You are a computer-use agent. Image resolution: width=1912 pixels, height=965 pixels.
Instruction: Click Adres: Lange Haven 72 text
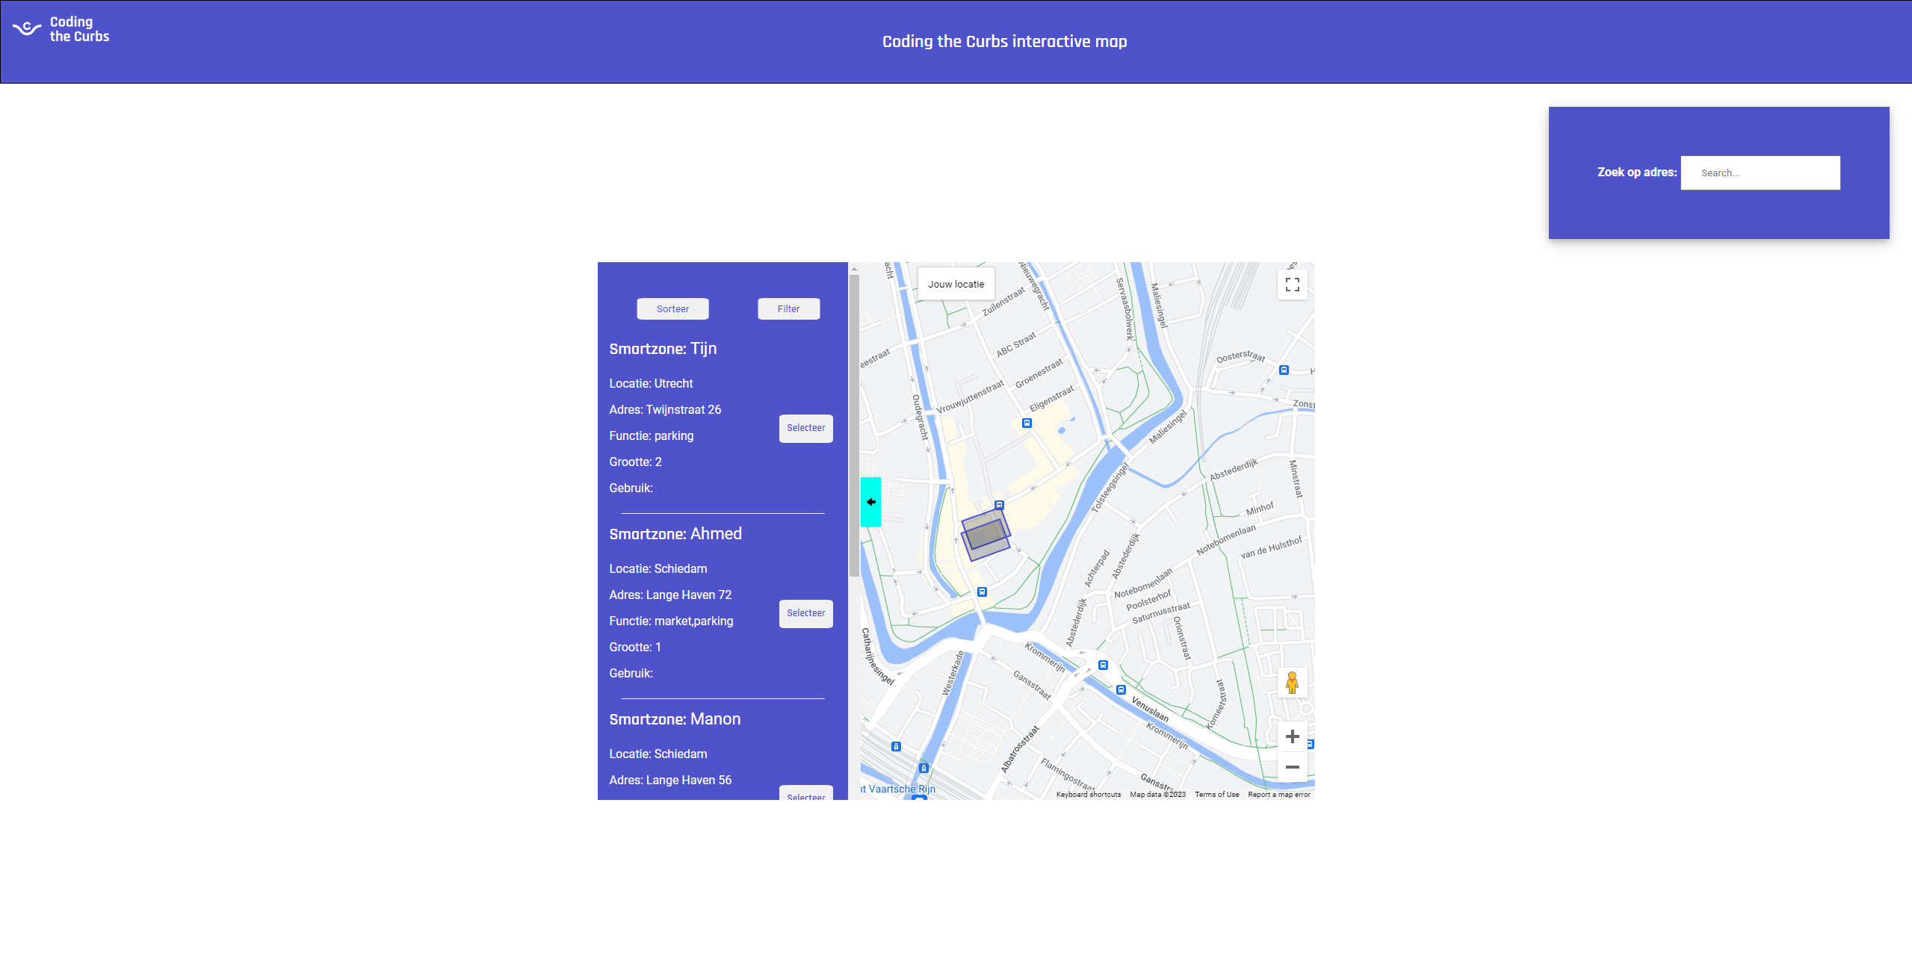click(670, 595)
